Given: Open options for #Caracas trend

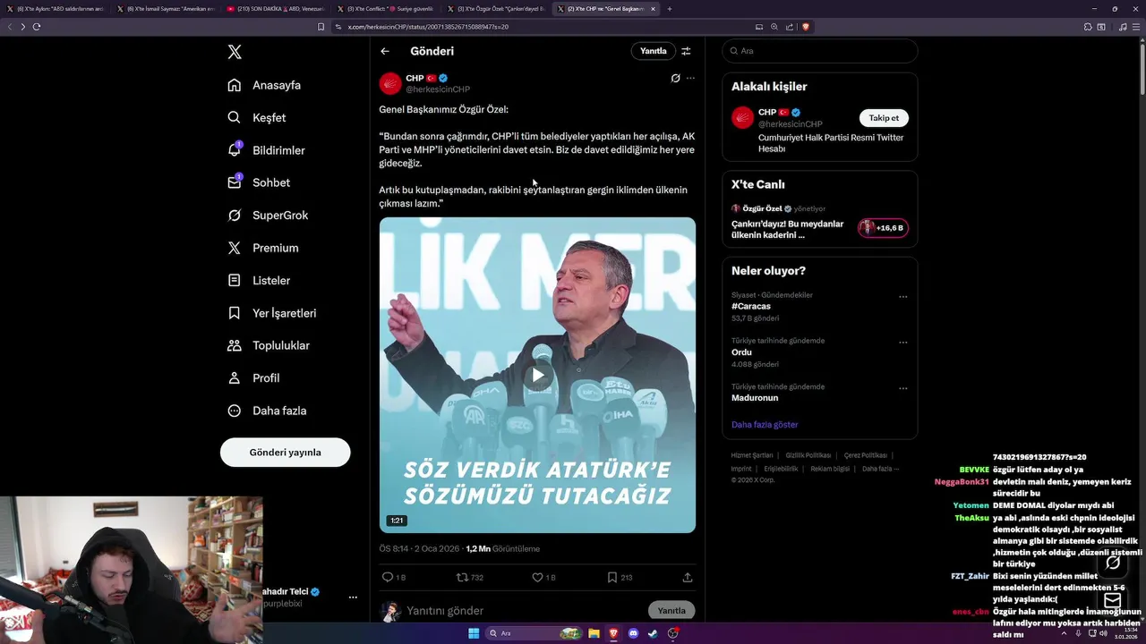Looking at the screenshot, I should (x=902, y=297).
